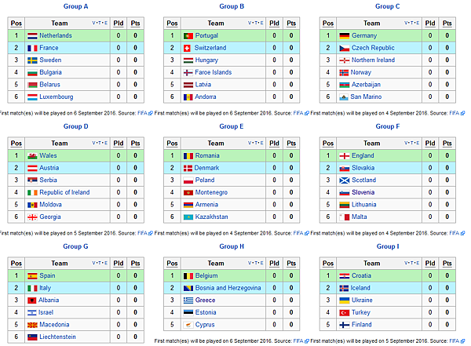Follow the Republic of Ireland team link

(64, 192)
